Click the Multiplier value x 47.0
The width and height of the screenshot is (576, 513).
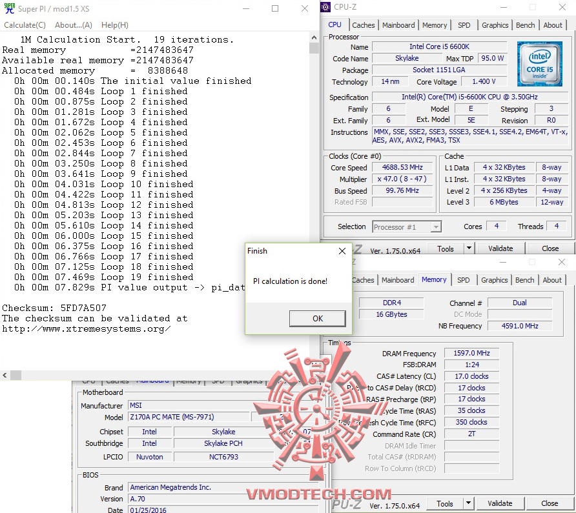click(x=402, y=179)
